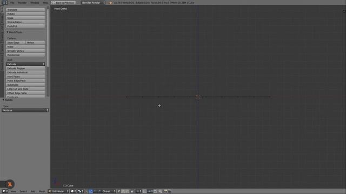Screen dimensions: 346x194
Task: Click the Push/Pull button
Action: pyautogui.click(x=25, y=26)
